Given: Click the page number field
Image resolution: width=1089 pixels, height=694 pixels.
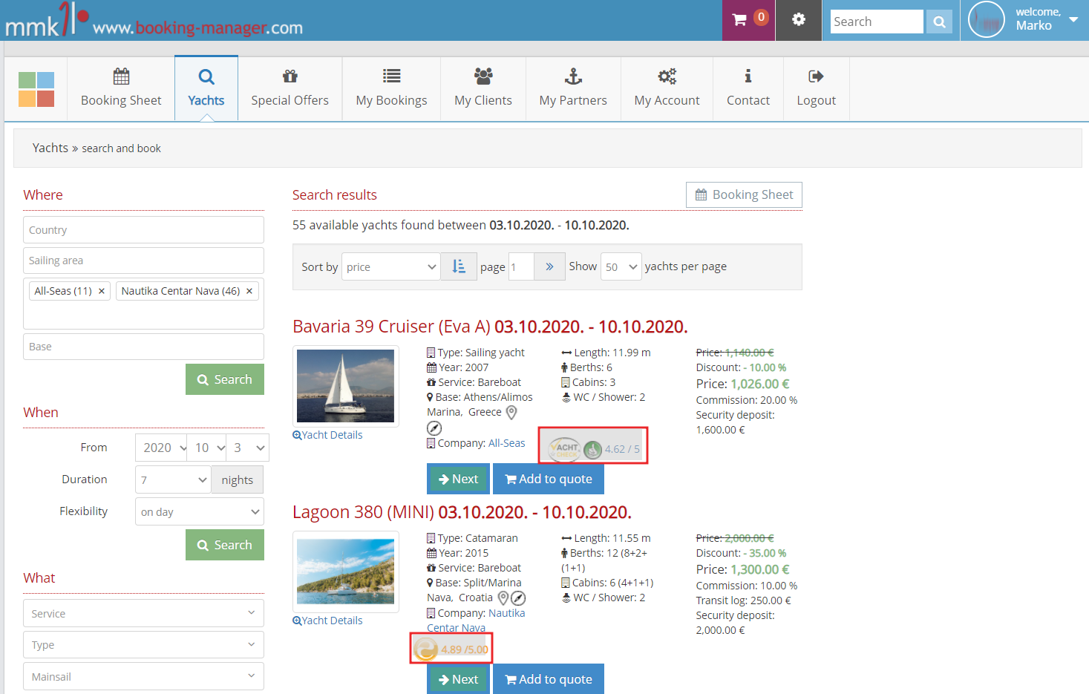Looking at the screenshot, I should coord(521,266).
